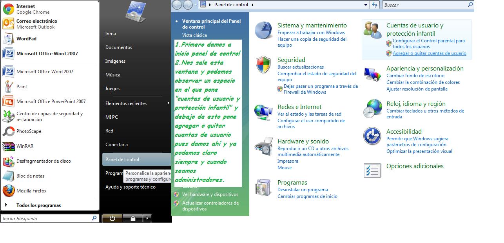Open Red from the Start menu

point(109,131)
